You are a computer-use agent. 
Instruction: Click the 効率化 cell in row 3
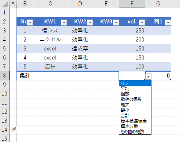[x=80, y=31]
